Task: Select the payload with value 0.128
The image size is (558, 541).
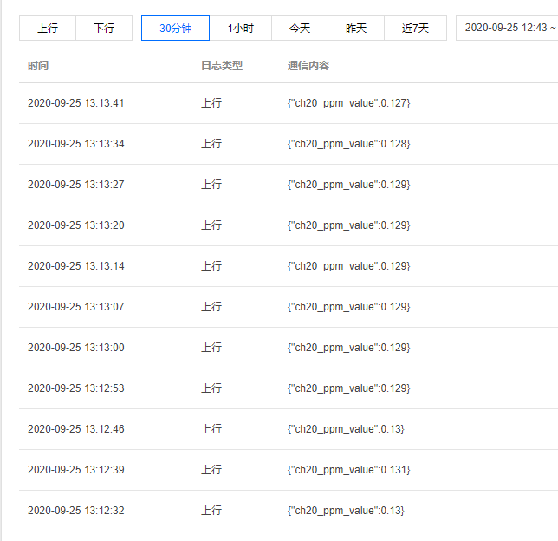Action: (x=348, y=144)
